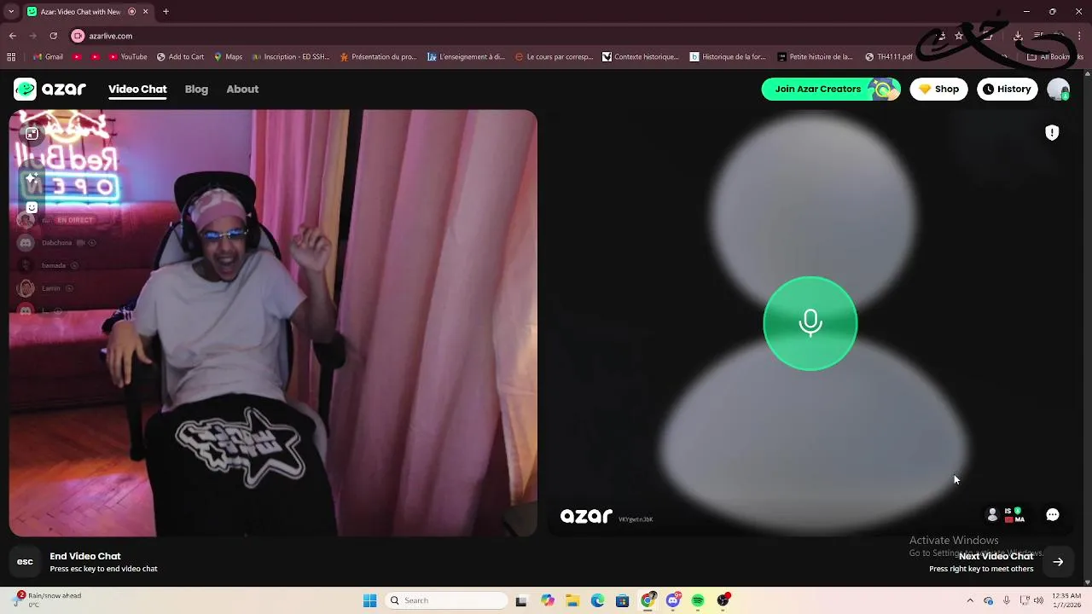Click the browser back arrow
The image size is (1092, 614).
click(12, 36)
